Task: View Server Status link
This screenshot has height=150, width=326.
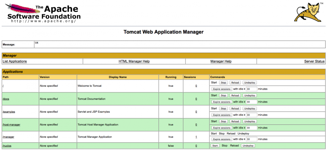Action: (x=314, y=62)
